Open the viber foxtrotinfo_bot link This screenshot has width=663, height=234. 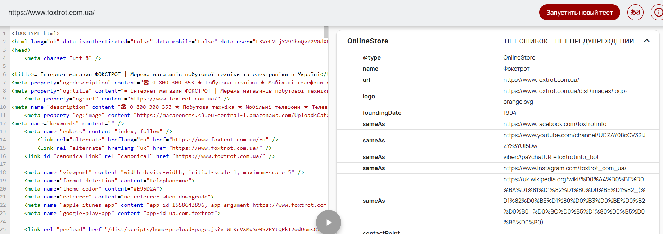(551, 157)
